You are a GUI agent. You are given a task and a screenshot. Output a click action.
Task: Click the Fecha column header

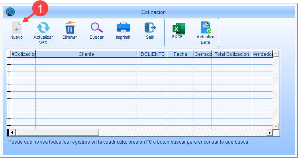click(180, 54)
